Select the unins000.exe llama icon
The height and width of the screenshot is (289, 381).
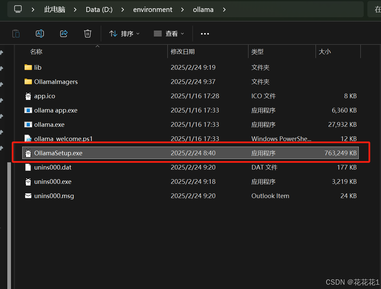coord(28,181)
